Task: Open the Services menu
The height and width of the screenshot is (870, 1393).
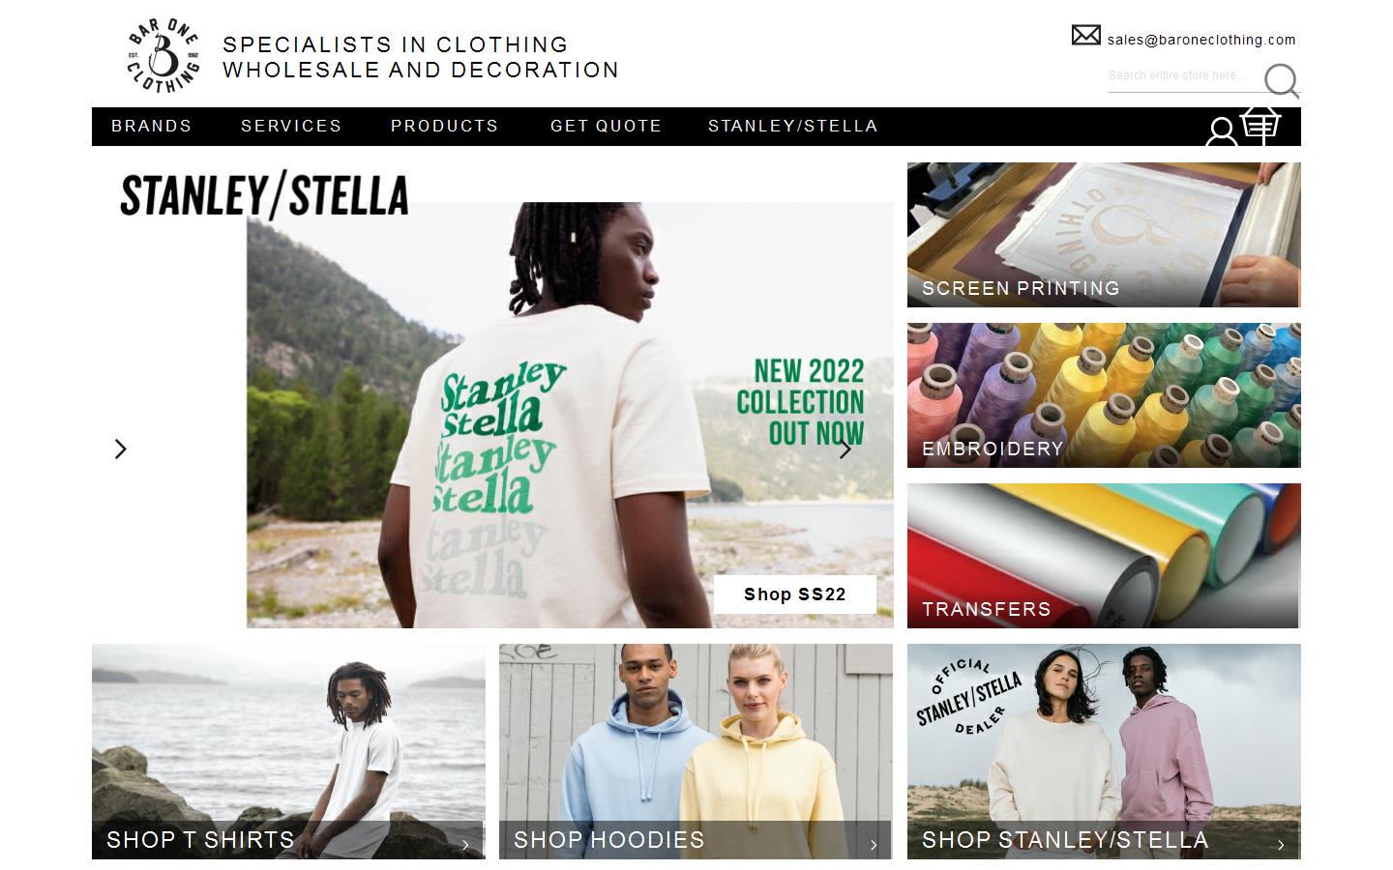Action: click(x=291, y=126)
